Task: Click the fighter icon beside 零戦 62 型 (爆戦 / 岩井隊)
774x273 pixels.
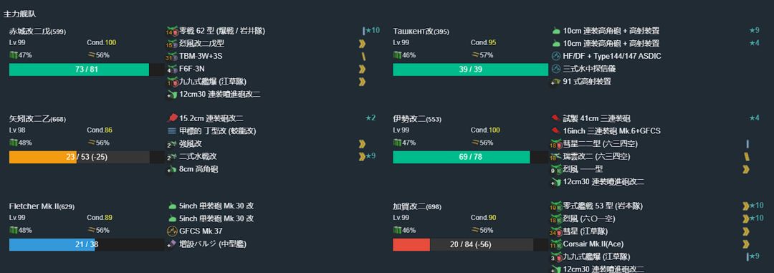Action: [x=172, y=31]
